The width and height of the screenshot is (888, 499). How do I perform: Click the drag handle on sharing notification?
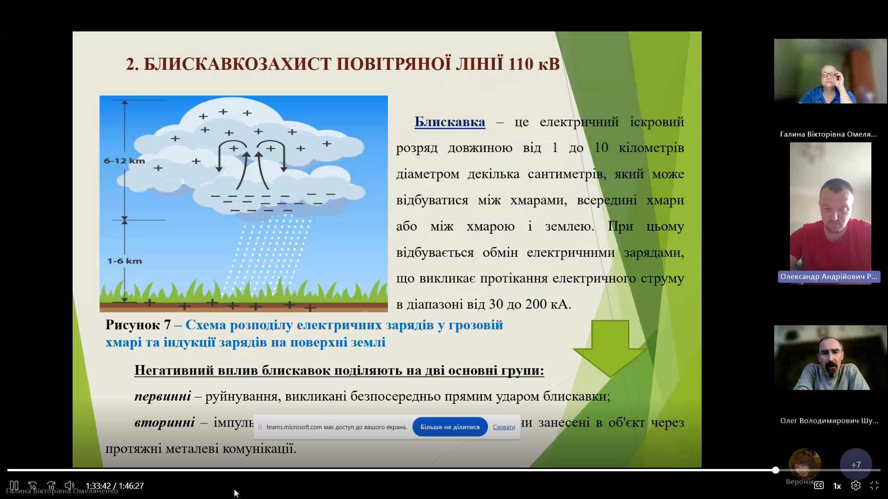coord(260,427)
